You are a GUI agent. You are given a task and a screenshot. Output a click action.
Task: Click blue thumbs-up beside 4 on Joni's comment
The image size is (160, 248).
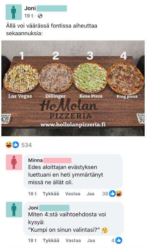[119, 241]
